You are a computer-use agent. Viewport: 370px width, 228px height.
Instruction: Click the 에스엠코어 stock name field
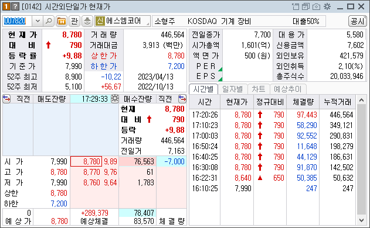(x=123, y=21)
